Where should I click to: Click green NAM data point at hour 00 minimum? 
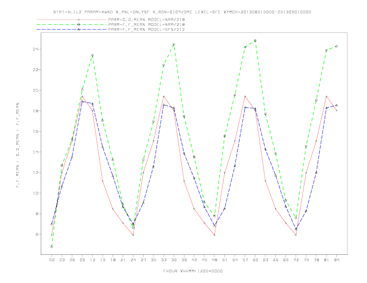coord(52,246)
